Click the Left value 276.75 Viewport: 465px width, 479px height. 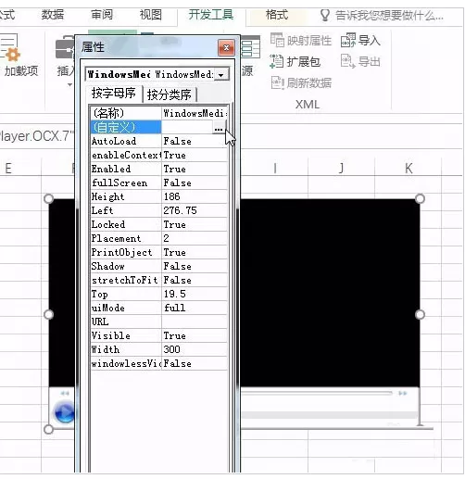[x=195, y=210]
